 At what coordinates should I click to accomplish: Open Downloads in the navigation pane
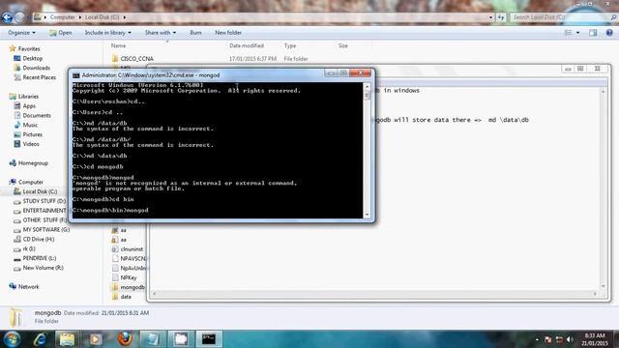coord(32,68)
